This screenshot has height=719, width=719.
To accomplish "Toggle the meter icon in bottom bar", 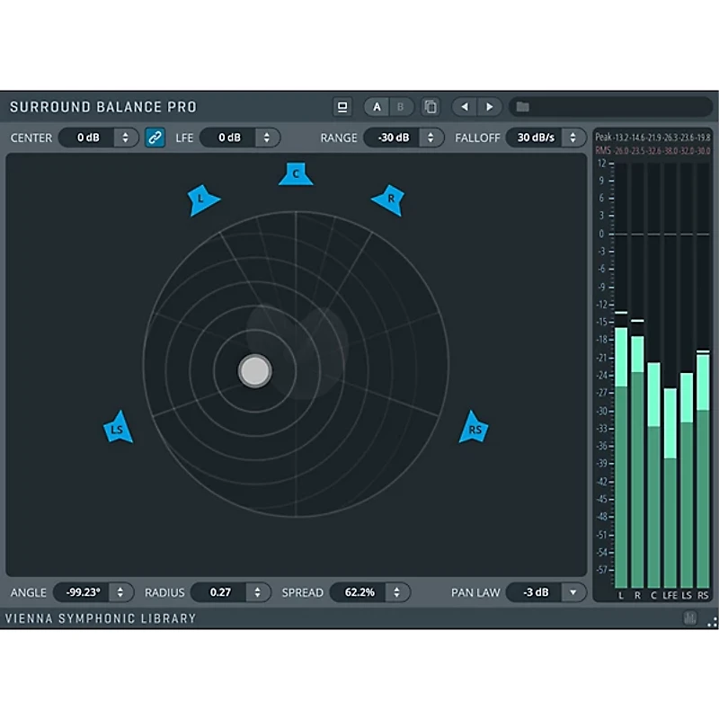I will [690, 617].
